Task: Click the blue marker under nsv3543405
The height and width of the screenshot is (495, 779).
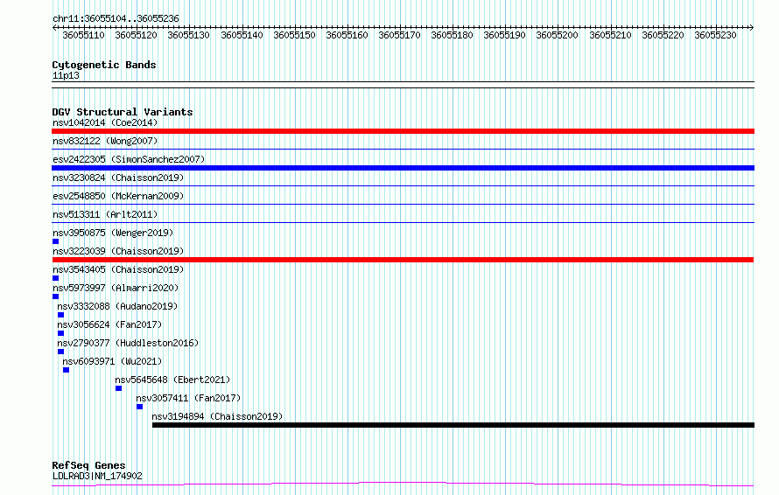Action: click(56, 278)
